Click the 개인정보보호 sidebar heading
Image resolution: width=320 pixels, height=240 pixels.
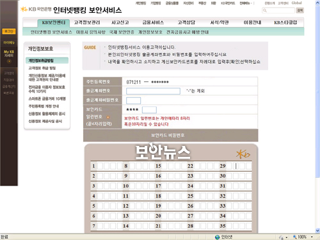(40, 49)
